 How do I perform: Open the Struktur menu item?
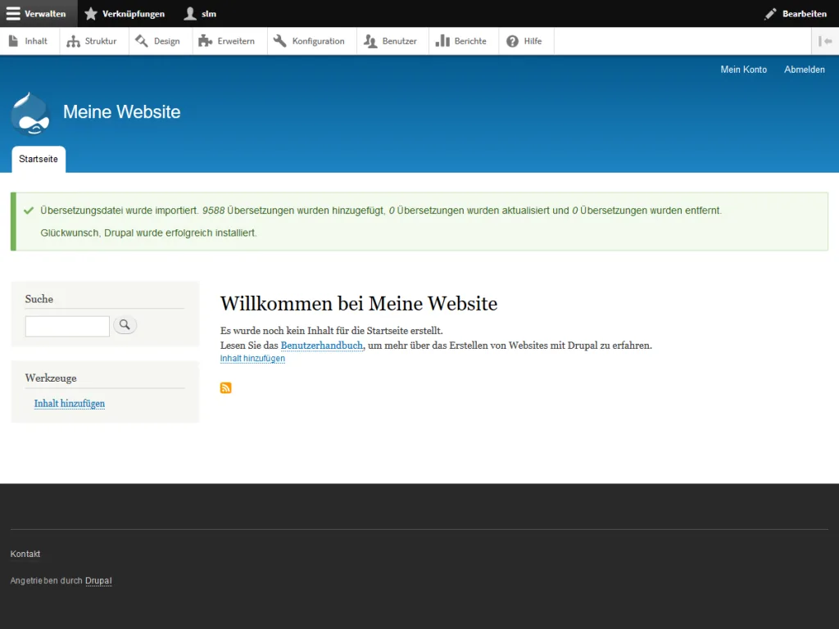point(93,41)
